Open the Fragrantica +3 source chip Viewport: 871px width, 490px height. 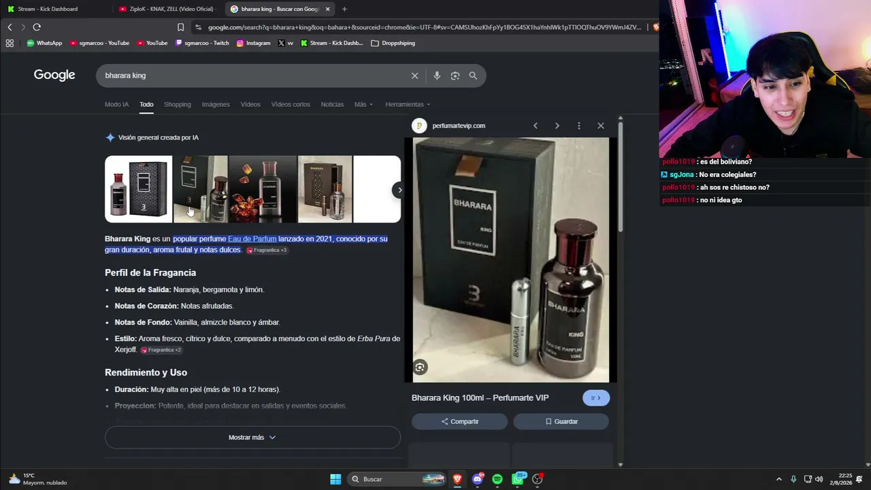267,250
